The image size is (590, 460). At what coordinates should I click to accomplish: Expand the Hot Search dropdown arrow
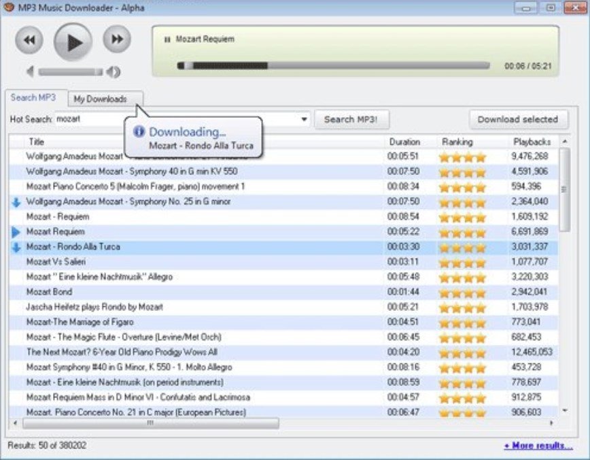coord(304,120)
